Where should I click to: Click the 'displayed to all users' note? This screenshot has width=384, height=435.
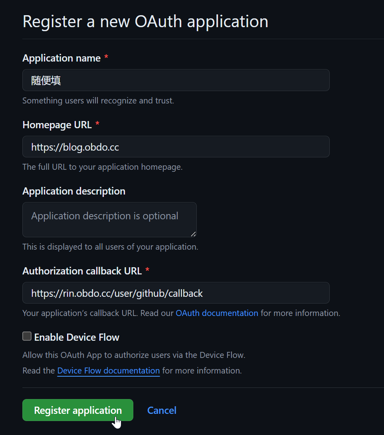(110, 247)
